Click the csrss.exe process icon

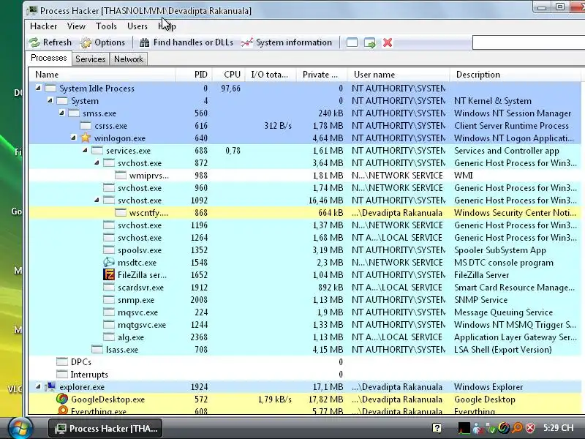click(86, 125)
